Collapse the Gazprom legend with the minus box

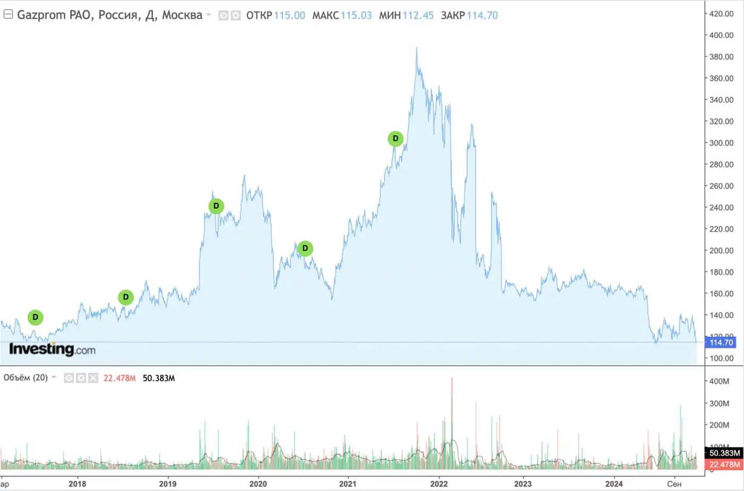pyautogui.click(x=8, y=14)
